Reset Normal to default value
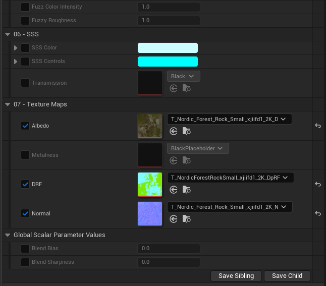Screen dimensions: 326x286 coord(318,213)
